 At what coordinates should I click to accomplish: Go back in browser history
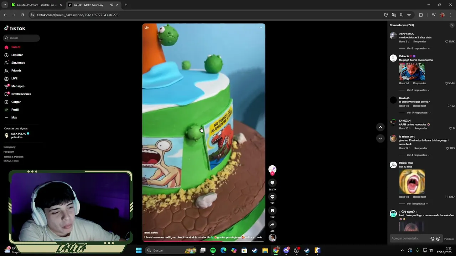point(5,15)
